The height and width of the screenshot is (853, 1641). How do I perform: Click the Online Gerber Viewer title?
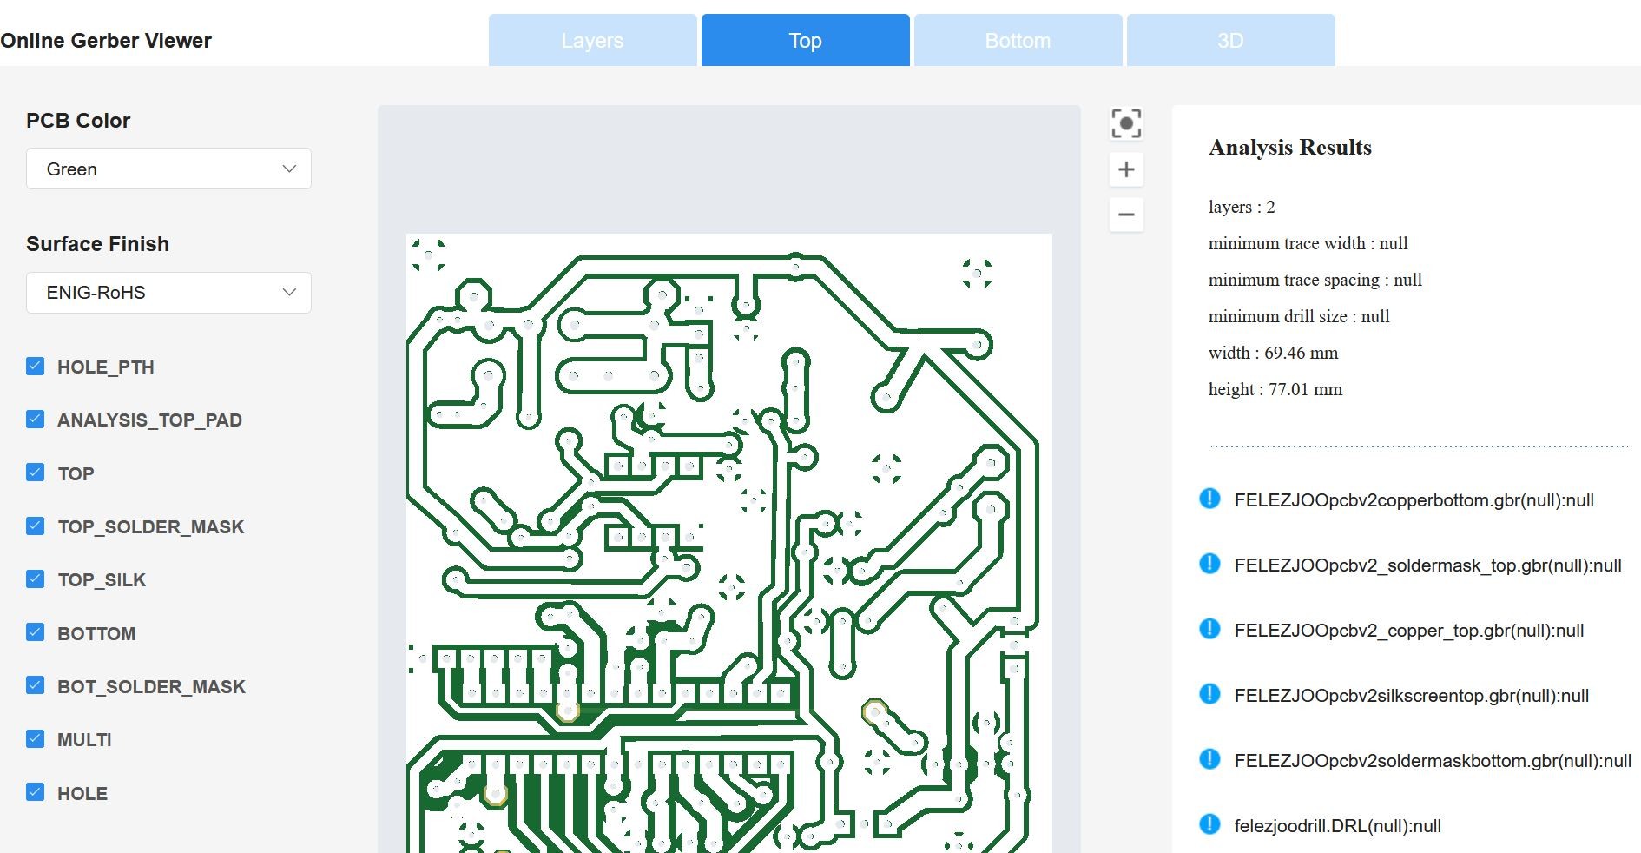click(x=106, y=41)
